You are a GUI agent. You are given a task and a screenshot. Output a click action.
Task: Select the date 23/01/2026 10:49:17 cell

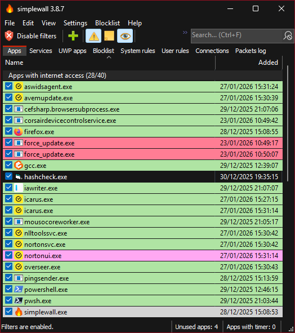coord(249,143)
